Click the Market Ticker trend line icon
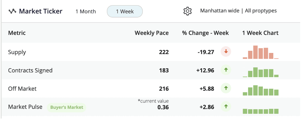 pyautogui.click(x=12, y=11)
